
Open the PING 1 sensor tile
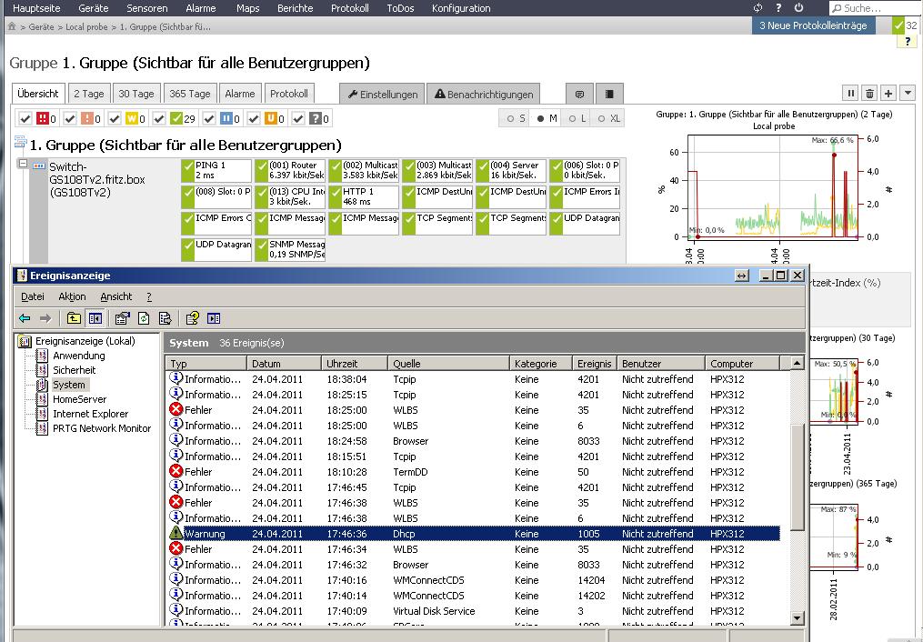tap(216, 170)
